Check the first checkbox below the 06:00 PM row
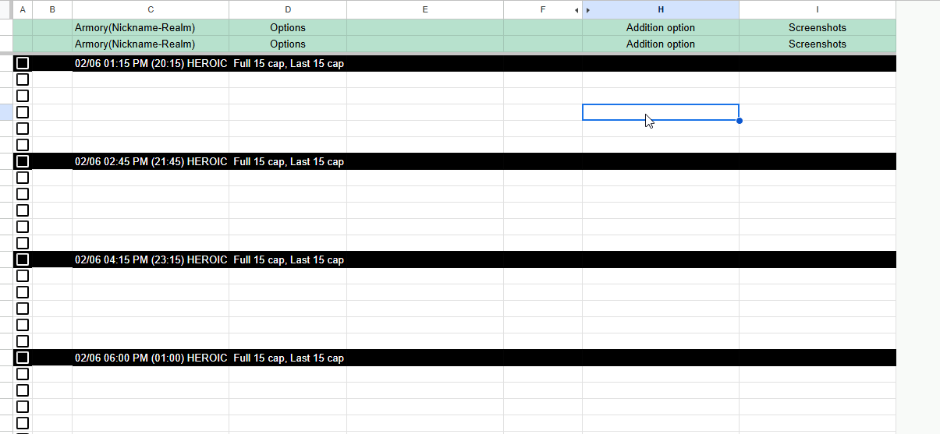 (x=23, y=374)
